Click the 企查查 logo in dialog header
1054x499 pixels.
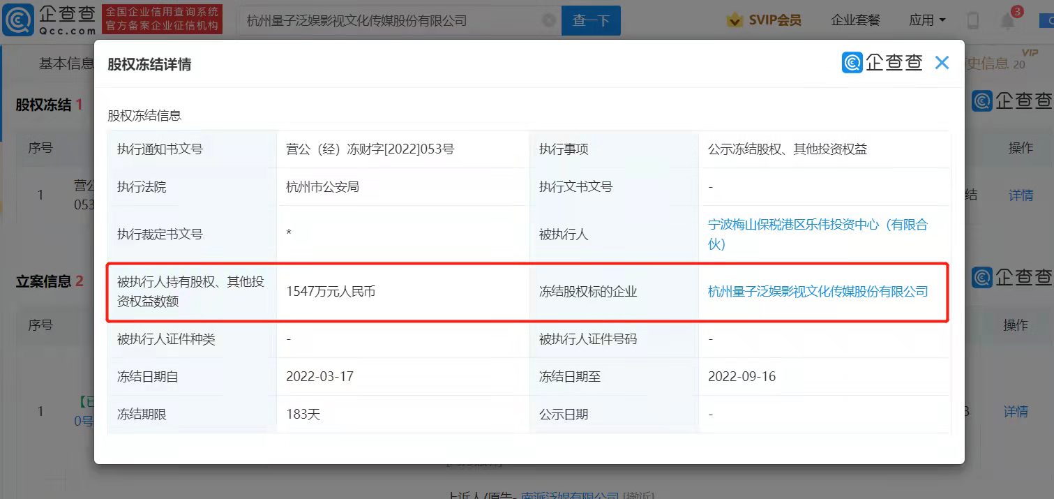click(882, 63)
